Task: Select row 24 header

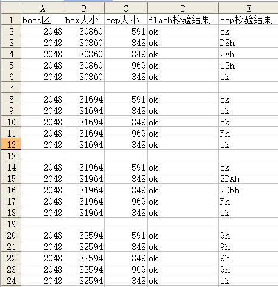Action: pyautogui.click(x=11, y=280)
